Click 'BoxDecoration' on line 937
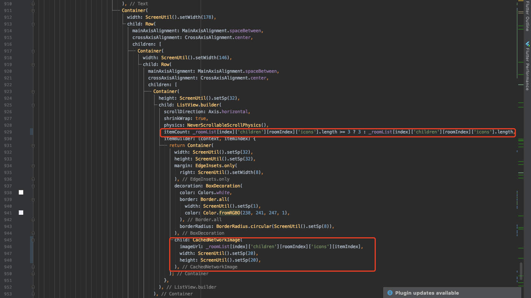This screenshot has height=298, width=531. tap(223, 186)
